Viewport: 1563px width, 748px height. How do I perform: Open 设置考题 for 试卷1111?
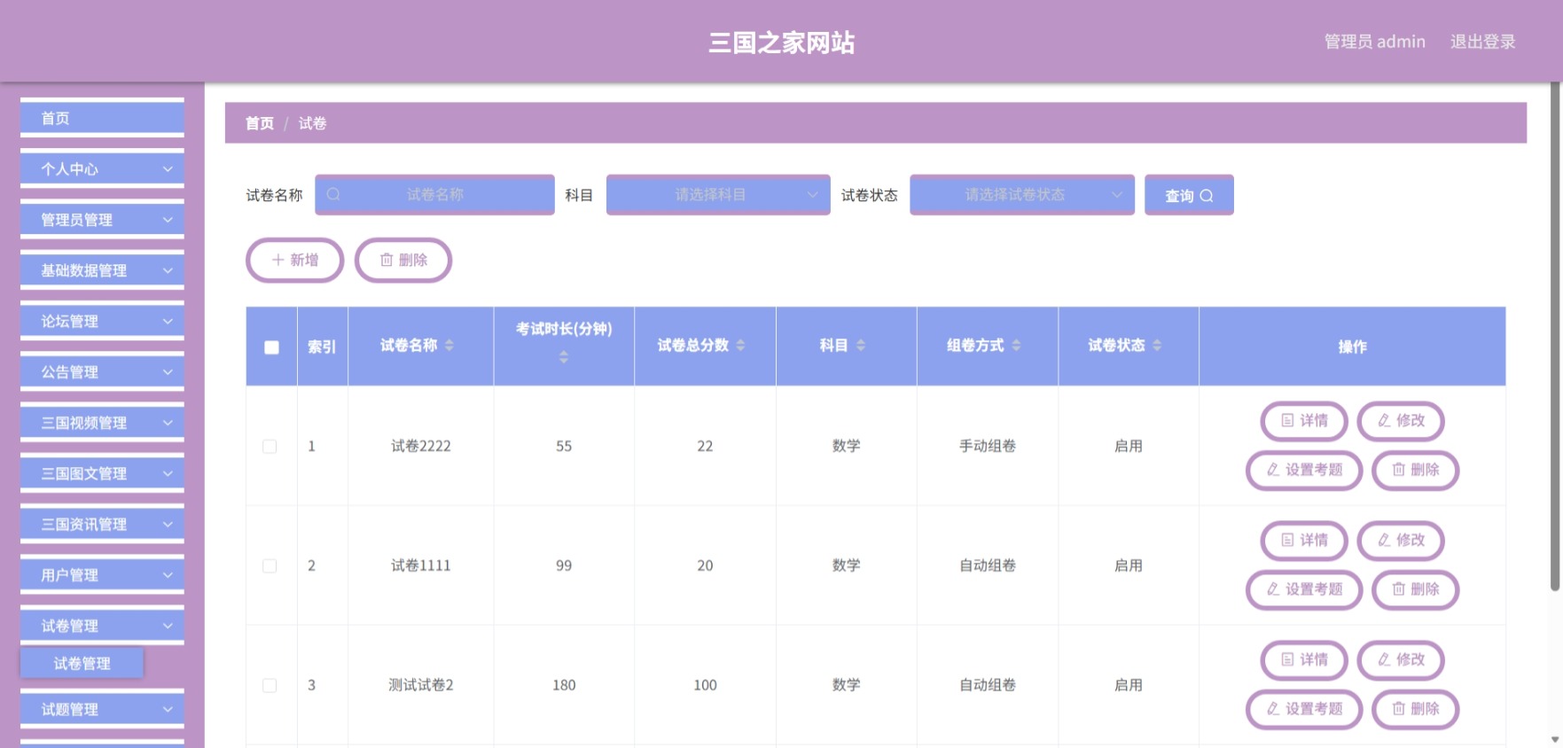coord(1304,590)
